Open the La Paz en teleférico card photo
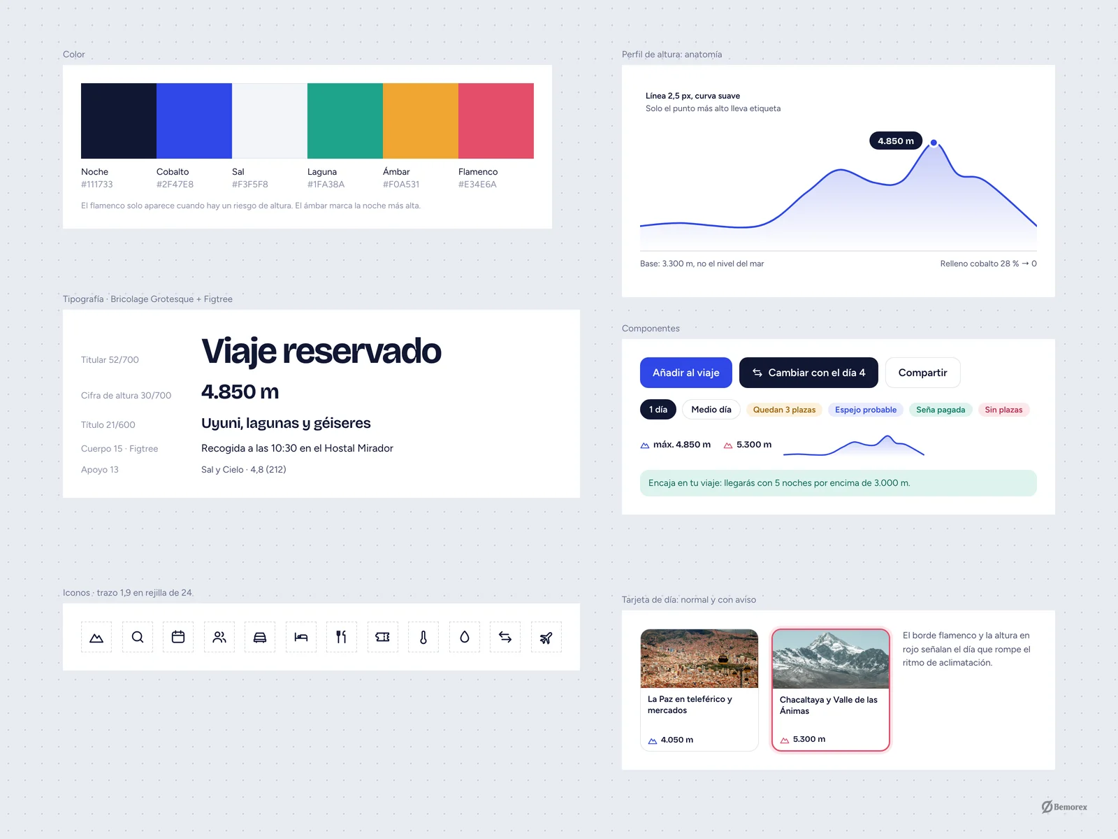Viewport: 1118px width, 839px height. (x=699, y=659)
